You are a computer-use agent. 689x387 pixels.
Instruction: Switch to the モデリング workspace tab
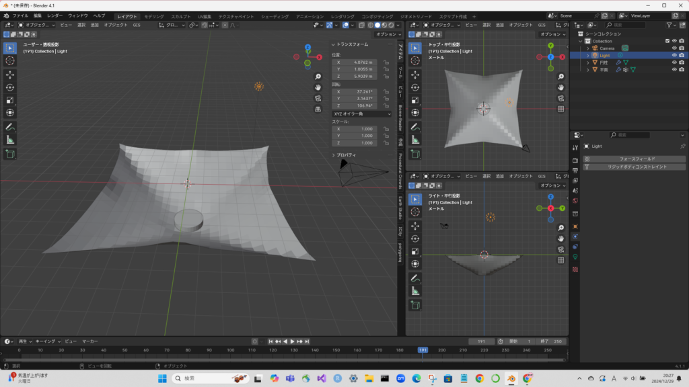[154, 15]
